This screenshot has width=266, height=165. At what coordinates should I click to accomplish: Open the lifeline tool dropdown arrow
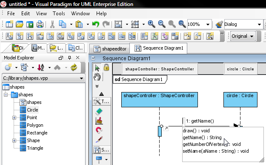coord(106,159)
